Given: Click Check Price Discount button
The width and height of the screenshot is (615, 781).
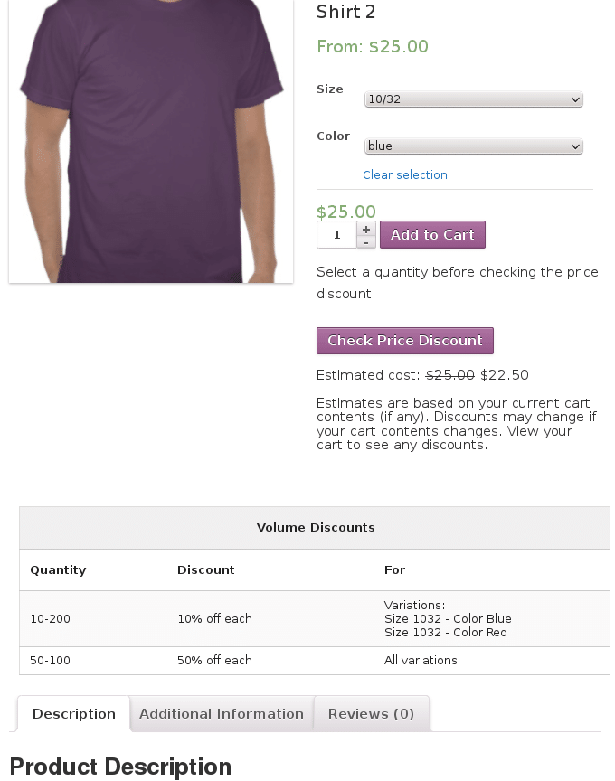Looking at the screenshot, I should [x=404, y=341].
